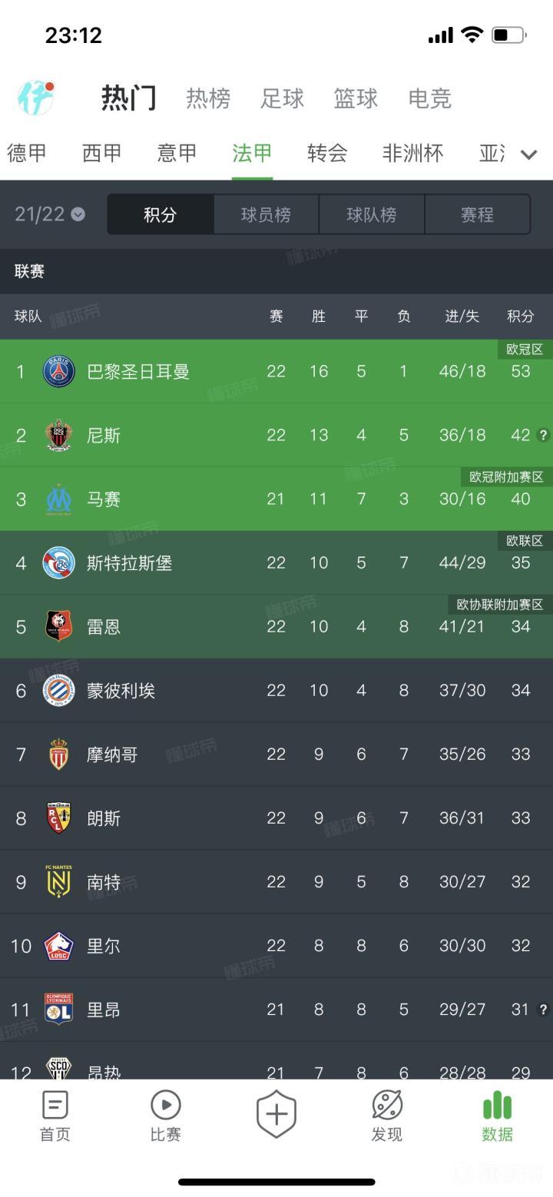
Task: Select the 球队榜 team ranking tab
Action: point(372,214)
